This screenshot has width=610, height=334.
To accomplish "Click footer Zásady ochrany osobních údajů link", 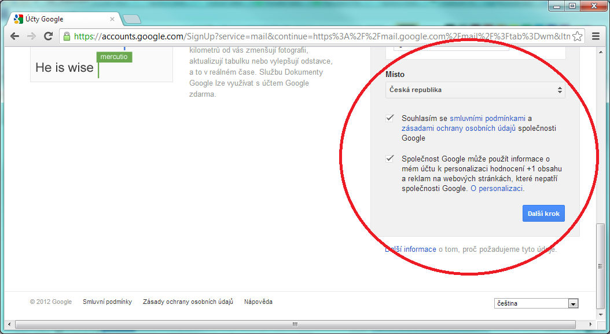I will [x=188, y=302].
